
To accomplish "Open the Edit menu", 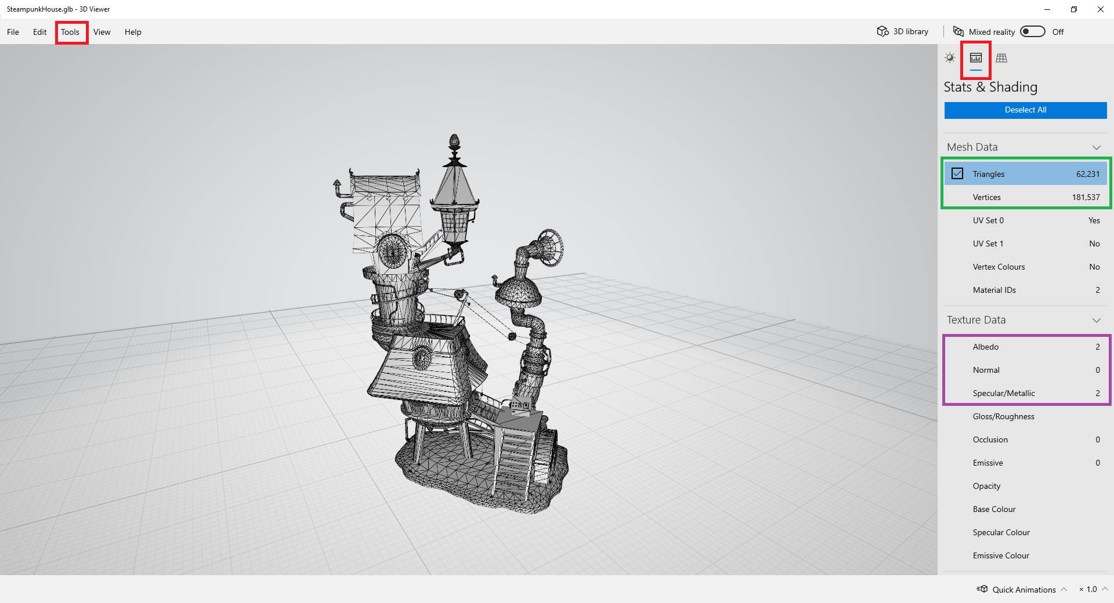I will (39, 32).
